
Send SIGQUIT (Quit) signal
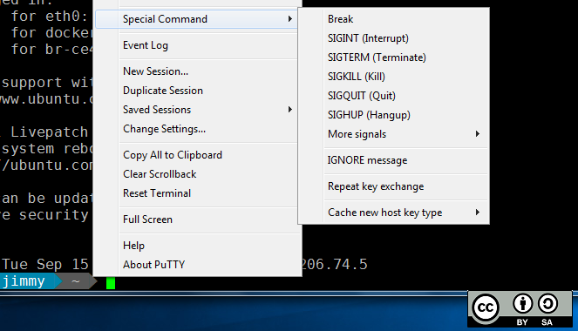pyautogui.click(x=394, y=96)
